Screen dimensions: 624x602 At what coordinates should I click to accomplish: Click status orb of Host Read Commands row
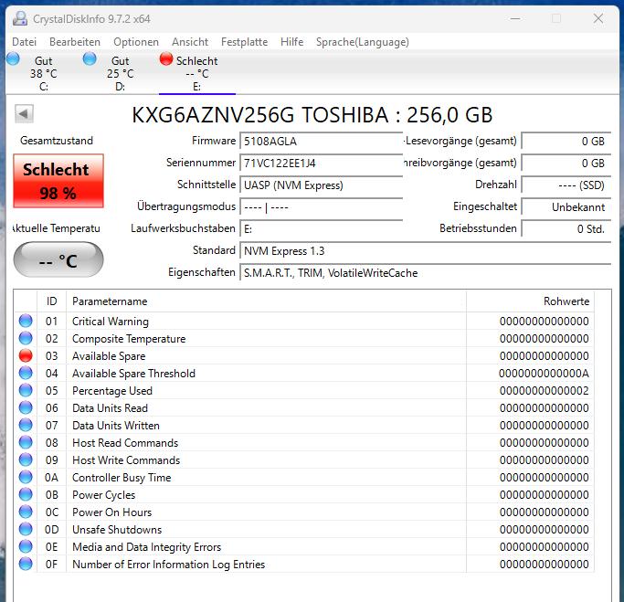point(26,442)
